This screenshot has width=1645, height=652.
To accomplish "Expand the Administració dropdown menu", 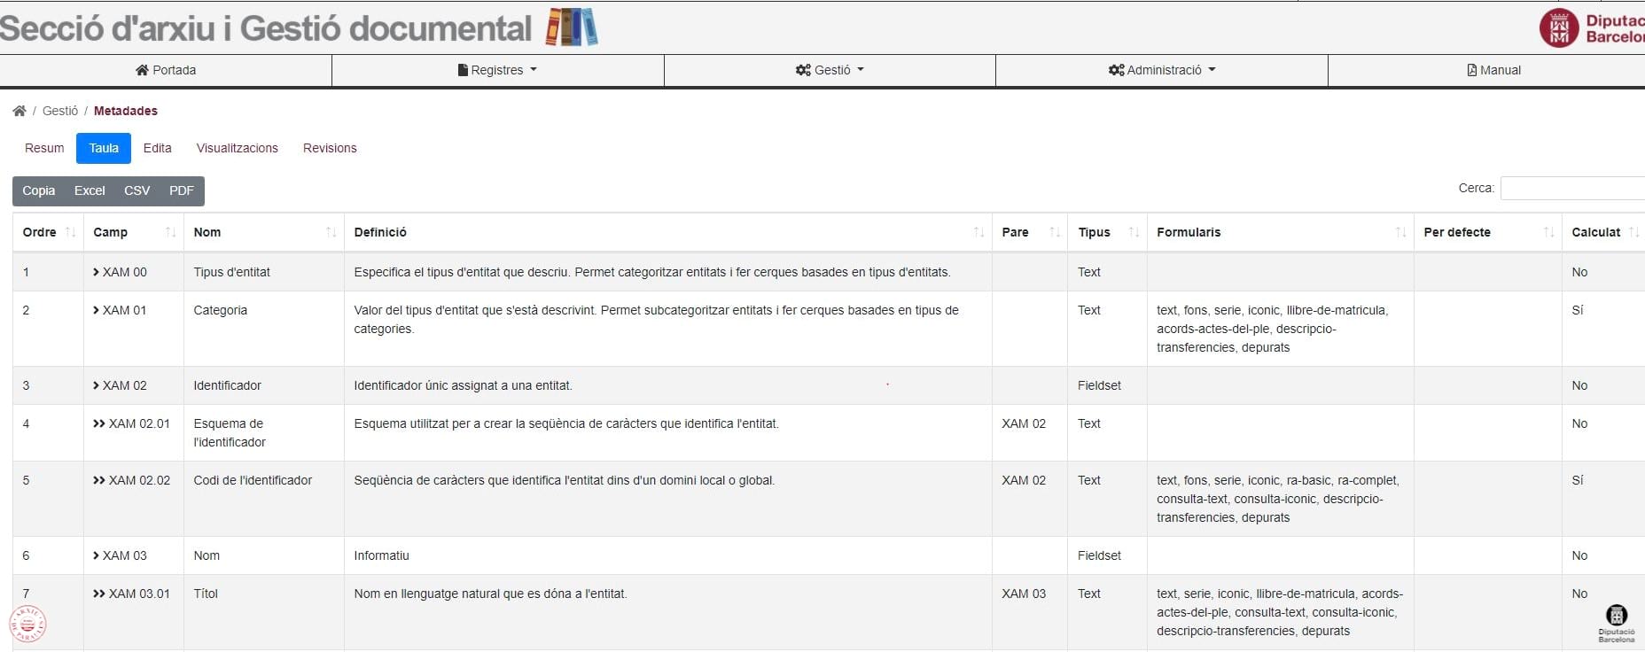I will (x=1162, y=70).
